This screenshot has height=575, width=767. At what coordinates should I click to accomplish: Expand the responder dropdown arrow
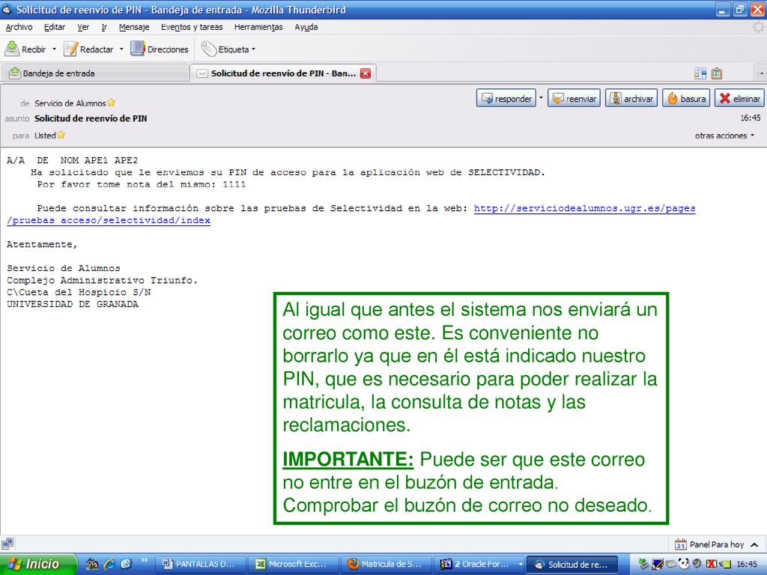tap(541, 98)
